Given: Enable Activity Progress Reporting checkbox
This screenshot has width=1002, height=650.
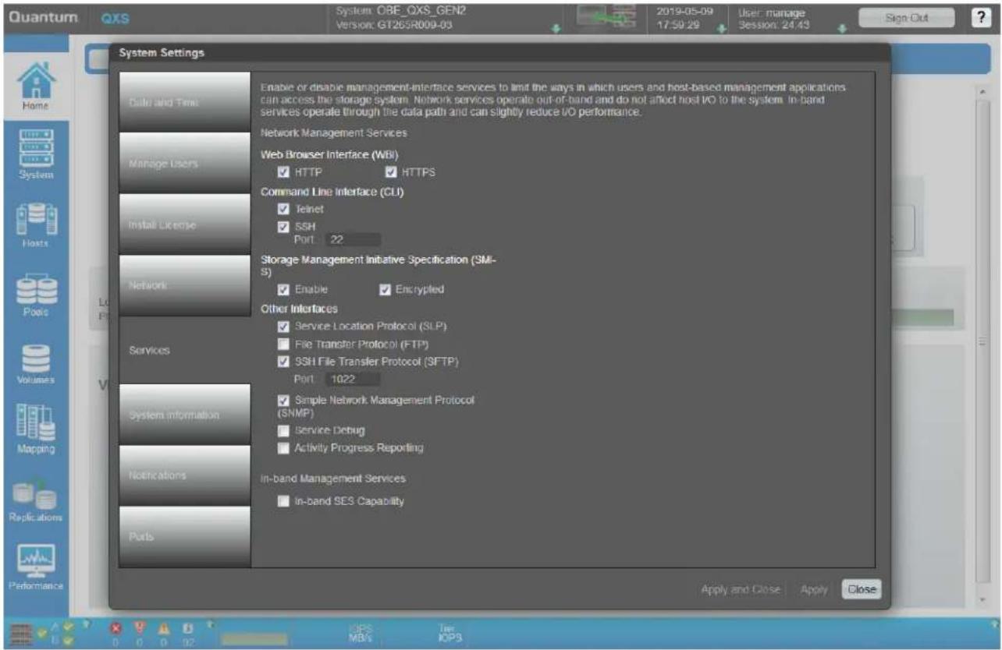Looking at the screenshot, I should (x=284, y=448).
